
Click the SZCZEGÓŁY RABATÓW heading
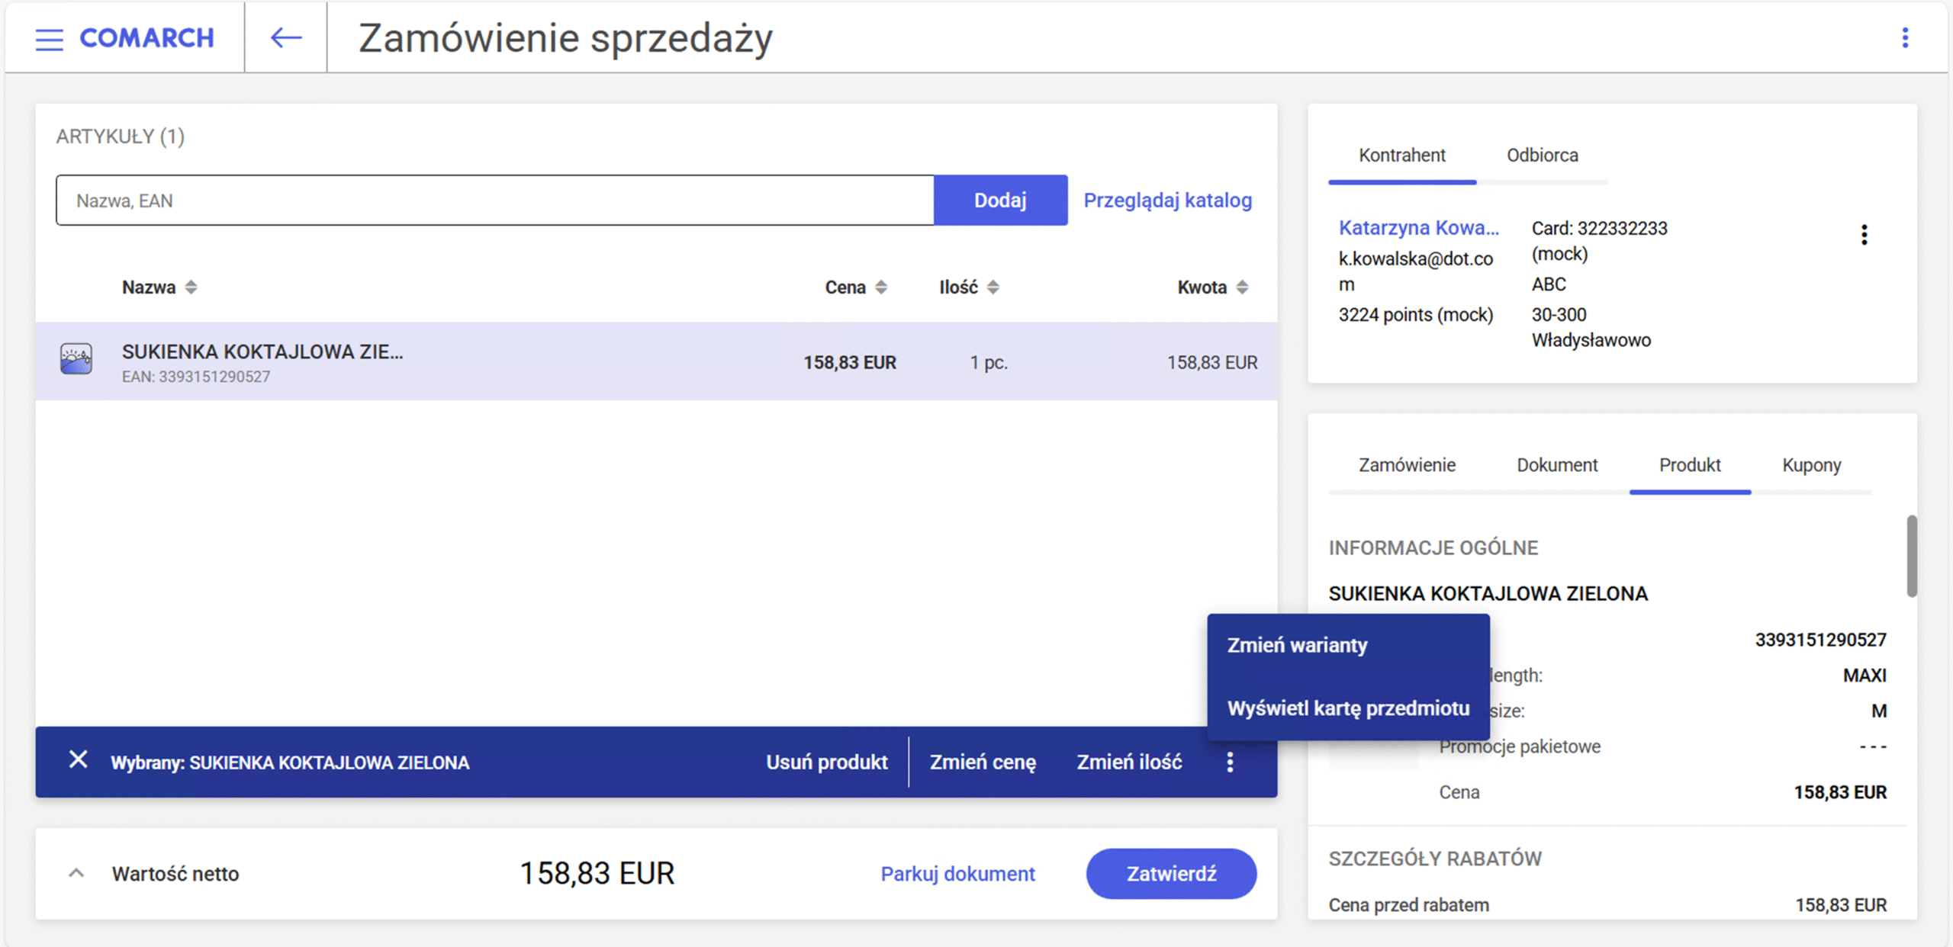click(1435, 859)
